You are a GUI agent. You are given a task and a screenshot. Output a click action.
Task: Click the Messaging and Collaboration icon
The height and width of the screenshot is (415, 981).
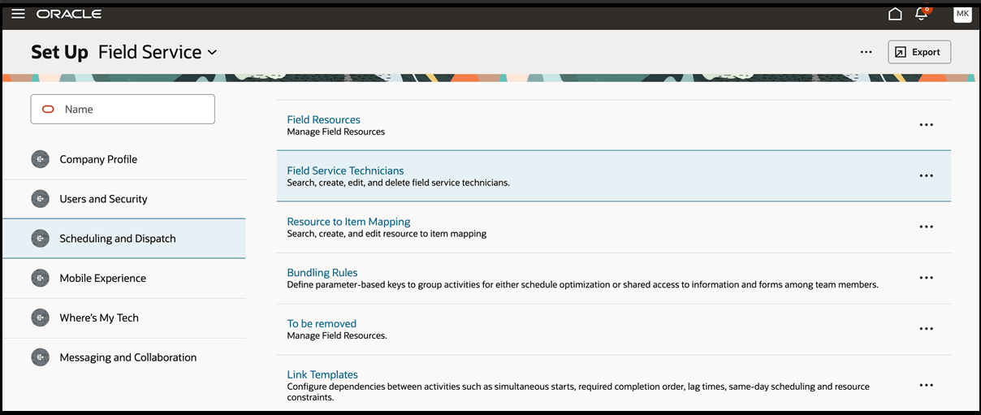(40, 357)
